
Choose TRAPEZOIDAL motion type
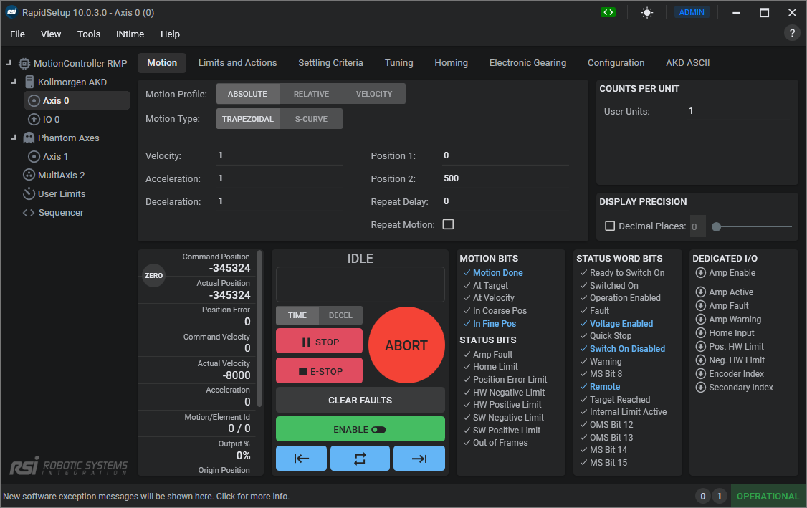(x=248, y=119)
